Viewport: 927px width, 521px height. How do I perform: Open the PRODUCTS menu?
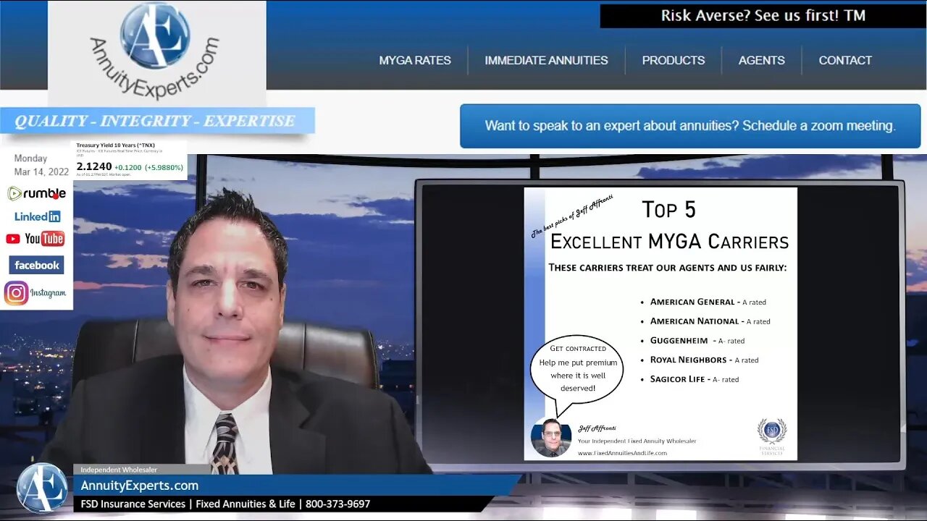pyautogui.click(x=674, y=60)
